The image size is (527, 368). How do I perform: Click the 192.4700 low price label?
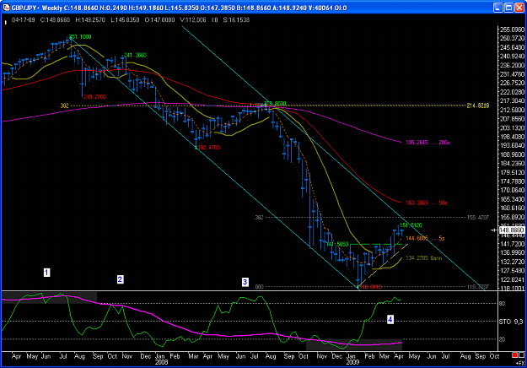(x=209, y=148)
